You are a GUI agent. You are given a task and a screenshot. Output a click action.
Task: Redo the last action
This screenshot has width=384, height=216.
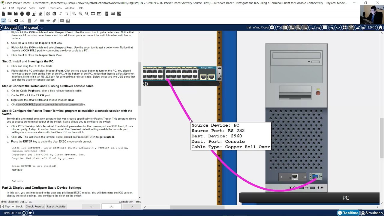point(67,14)
